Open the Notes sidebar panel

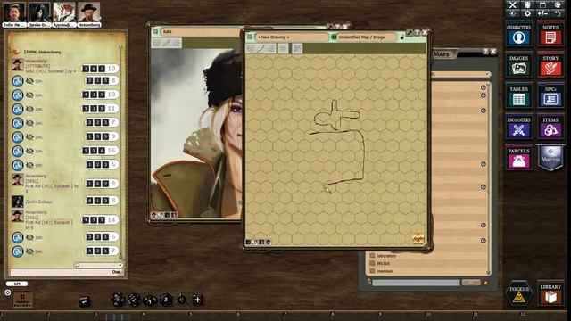pyautogui.click(x=550, y=34)
